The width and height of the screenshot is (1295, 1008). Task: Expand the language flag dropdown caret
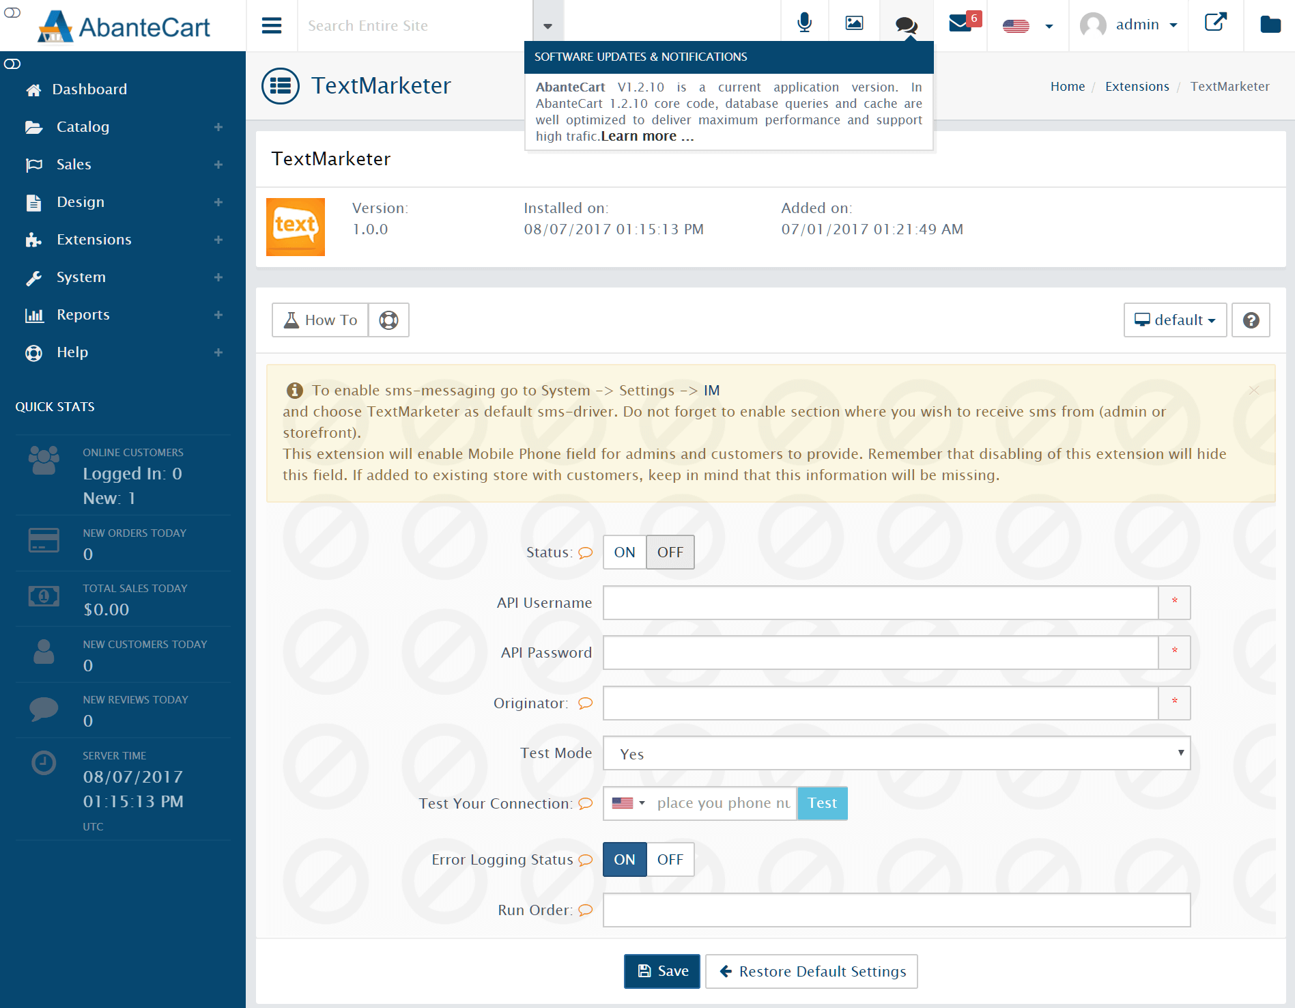click(1049, 27)
